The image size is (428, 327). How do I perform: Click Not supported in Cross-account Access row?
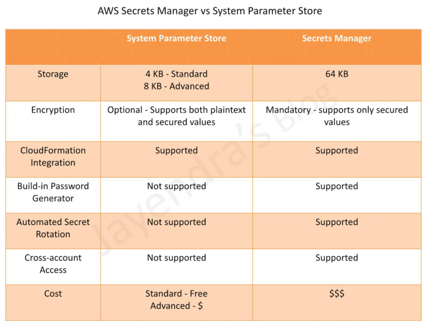tap(176, 258)
